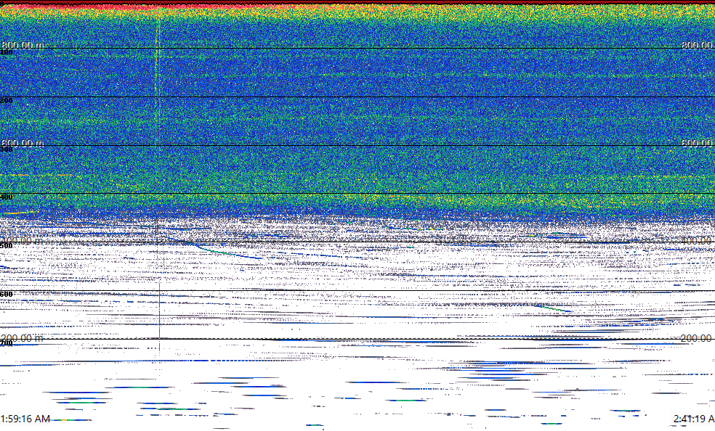Click the bold "200" depth gridline label
The height and width of the screenshot is (431, 715).
[7, 101]
